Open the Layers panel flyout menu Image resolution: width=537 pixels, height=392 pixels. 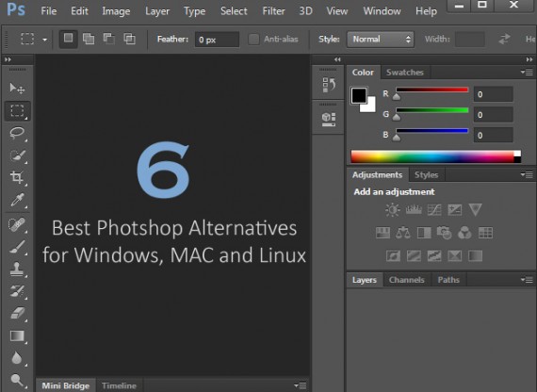527,280
